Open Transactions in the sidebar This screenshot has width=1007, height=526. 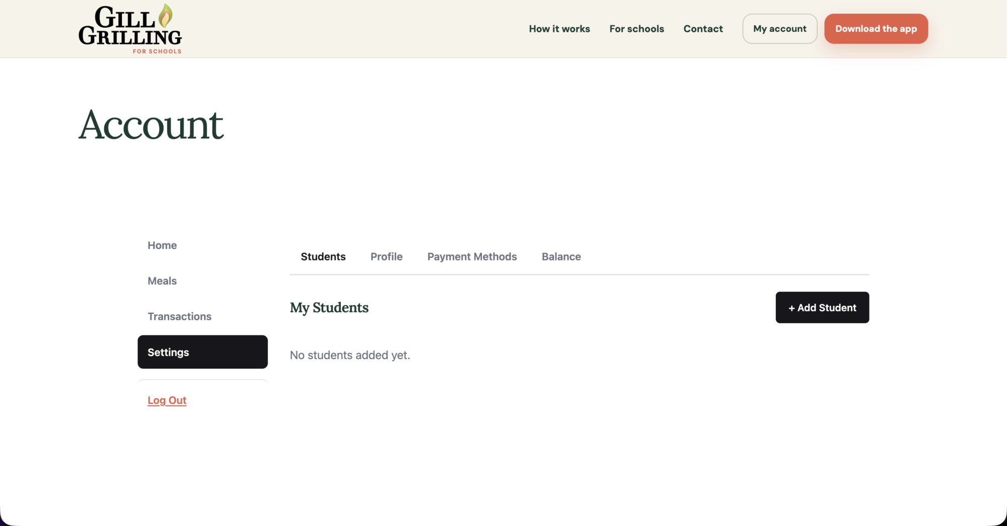pyautogui.click(x=179, y=317)
